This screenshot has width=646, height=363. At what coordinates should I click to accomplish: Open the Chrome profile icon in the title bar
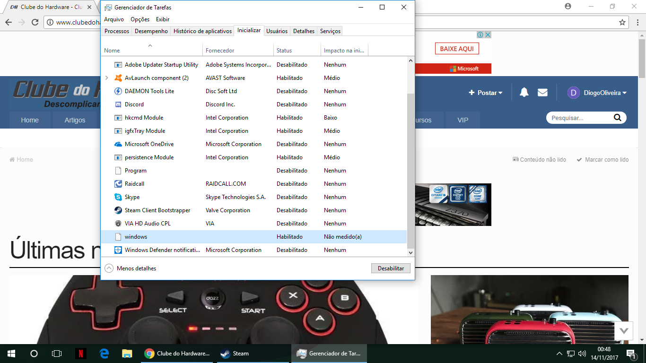568,7
